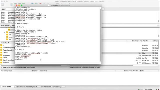
Task: Click the Stato queue column header
Action: pyautogui.click(x=142, y=71)
